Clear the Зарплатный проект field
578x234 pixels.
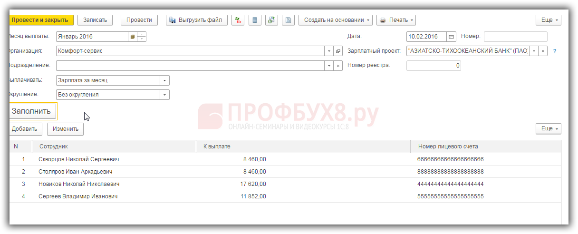pos(543,51)
